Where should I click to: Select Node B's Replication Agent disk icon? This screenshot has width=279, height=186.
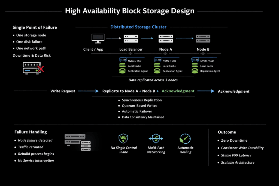(195, 71)
